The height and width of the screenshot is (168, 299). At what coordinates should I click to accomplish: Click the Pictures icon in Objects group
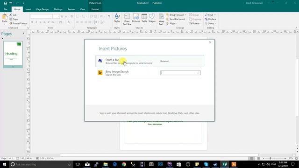[136, 17]
